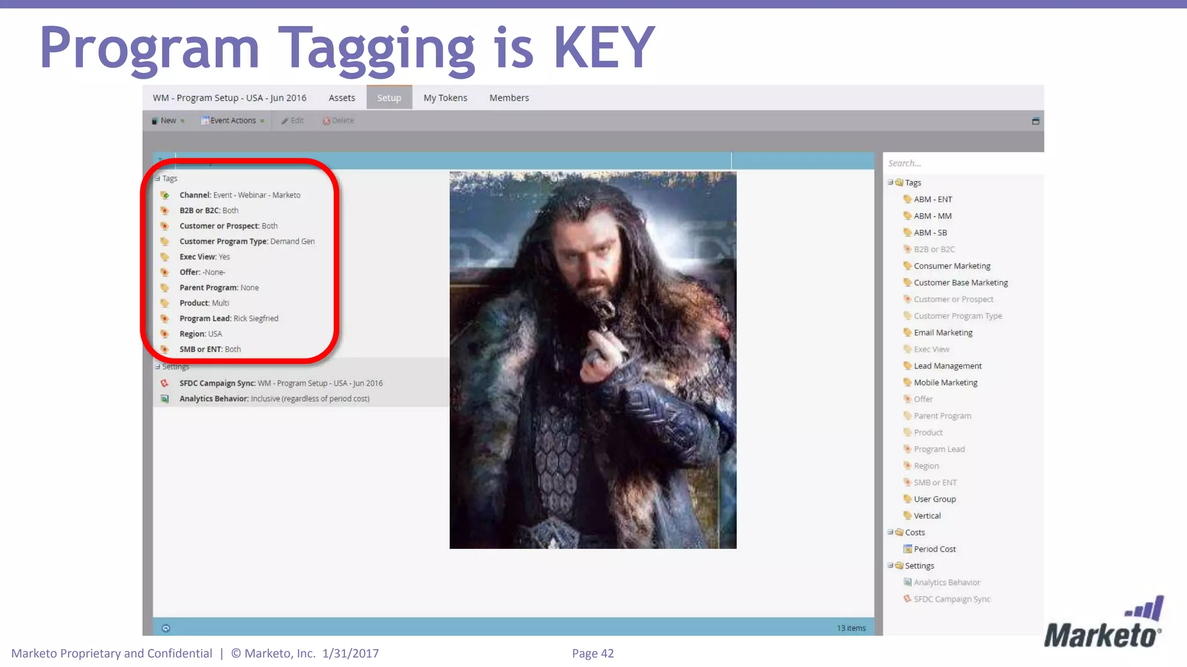Click the Vertical tag icon in tree
This screenshot has width=1187, height=667.
(908, 515)
